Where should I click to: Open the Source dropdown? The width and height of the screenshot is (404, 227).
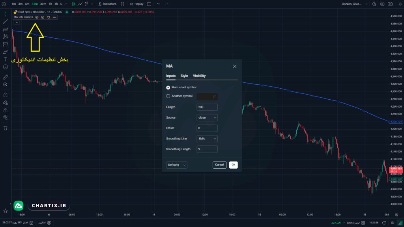207,117
